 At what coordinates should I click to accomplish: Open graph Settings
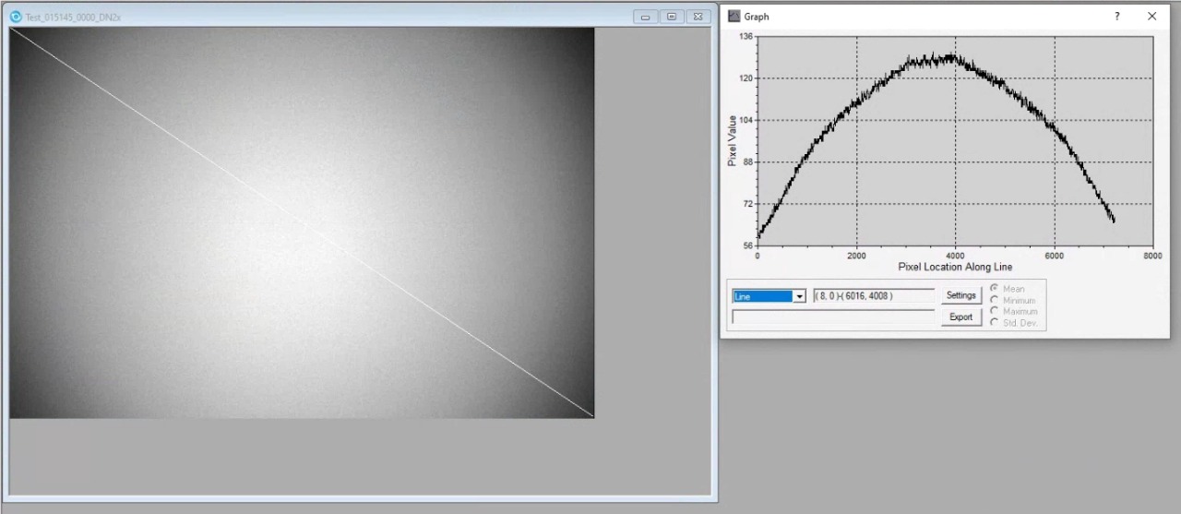[960, 295]
